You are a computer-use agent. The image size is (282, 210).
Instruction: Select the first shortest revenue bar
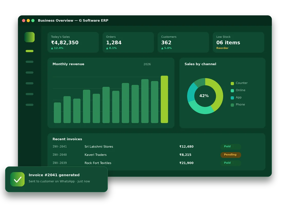pyautogui.click(x=57, y=113)
